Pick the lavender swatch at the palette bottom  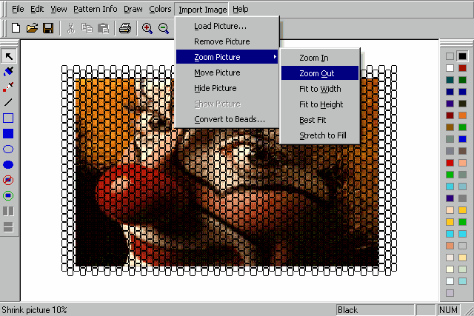click(x=450, y=293)
